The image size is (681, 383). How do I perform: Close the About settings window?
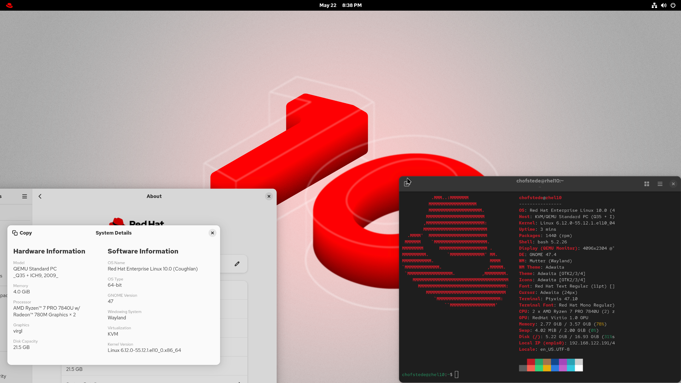pyautogui.click(x=269, y=196)
